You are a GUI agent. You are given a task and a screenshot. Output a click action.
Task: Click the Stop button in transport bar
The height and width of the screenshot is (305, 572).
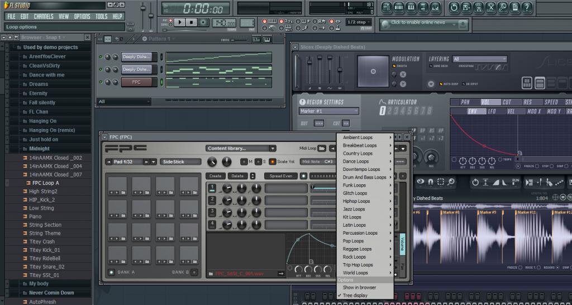(x=192, y=22)
